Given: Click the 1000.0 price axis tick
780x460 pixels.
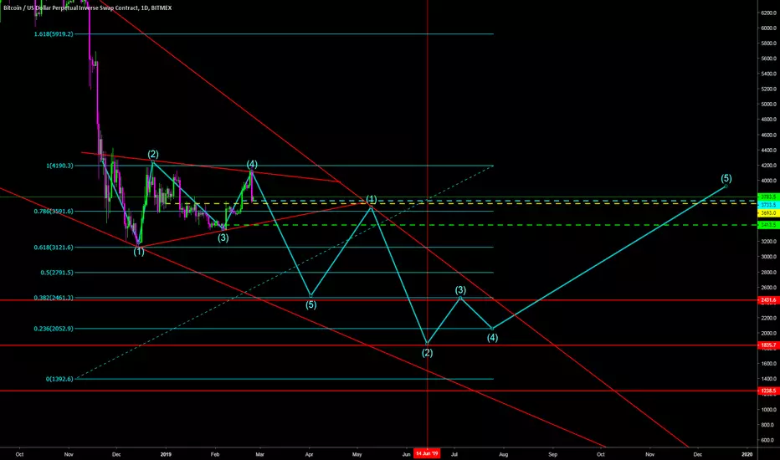Looking at the screenshot, I should pyautogui.click(x=769, y=410).
